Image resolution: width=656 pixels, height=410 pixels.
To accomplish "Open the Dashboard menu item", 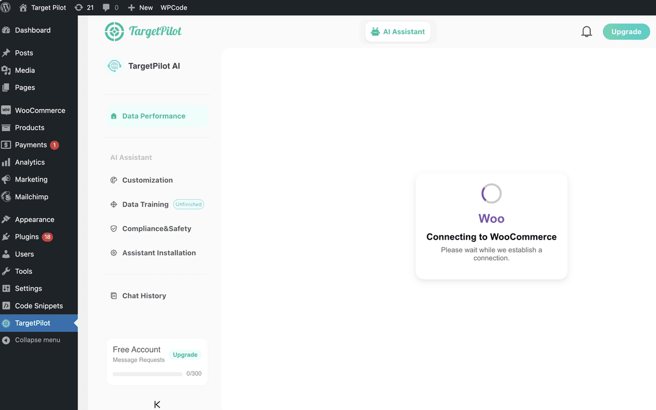I will [x=39, y=30].
